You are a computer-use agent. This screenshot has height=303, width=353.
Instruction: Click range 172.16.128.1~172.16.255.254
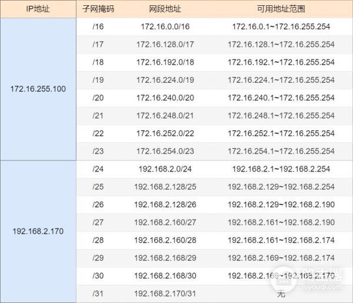pos(281,44)
